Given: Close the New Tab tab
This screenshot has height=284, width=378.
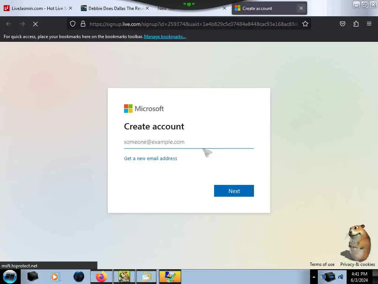Looking at the screenshot, I should [224, 8].
